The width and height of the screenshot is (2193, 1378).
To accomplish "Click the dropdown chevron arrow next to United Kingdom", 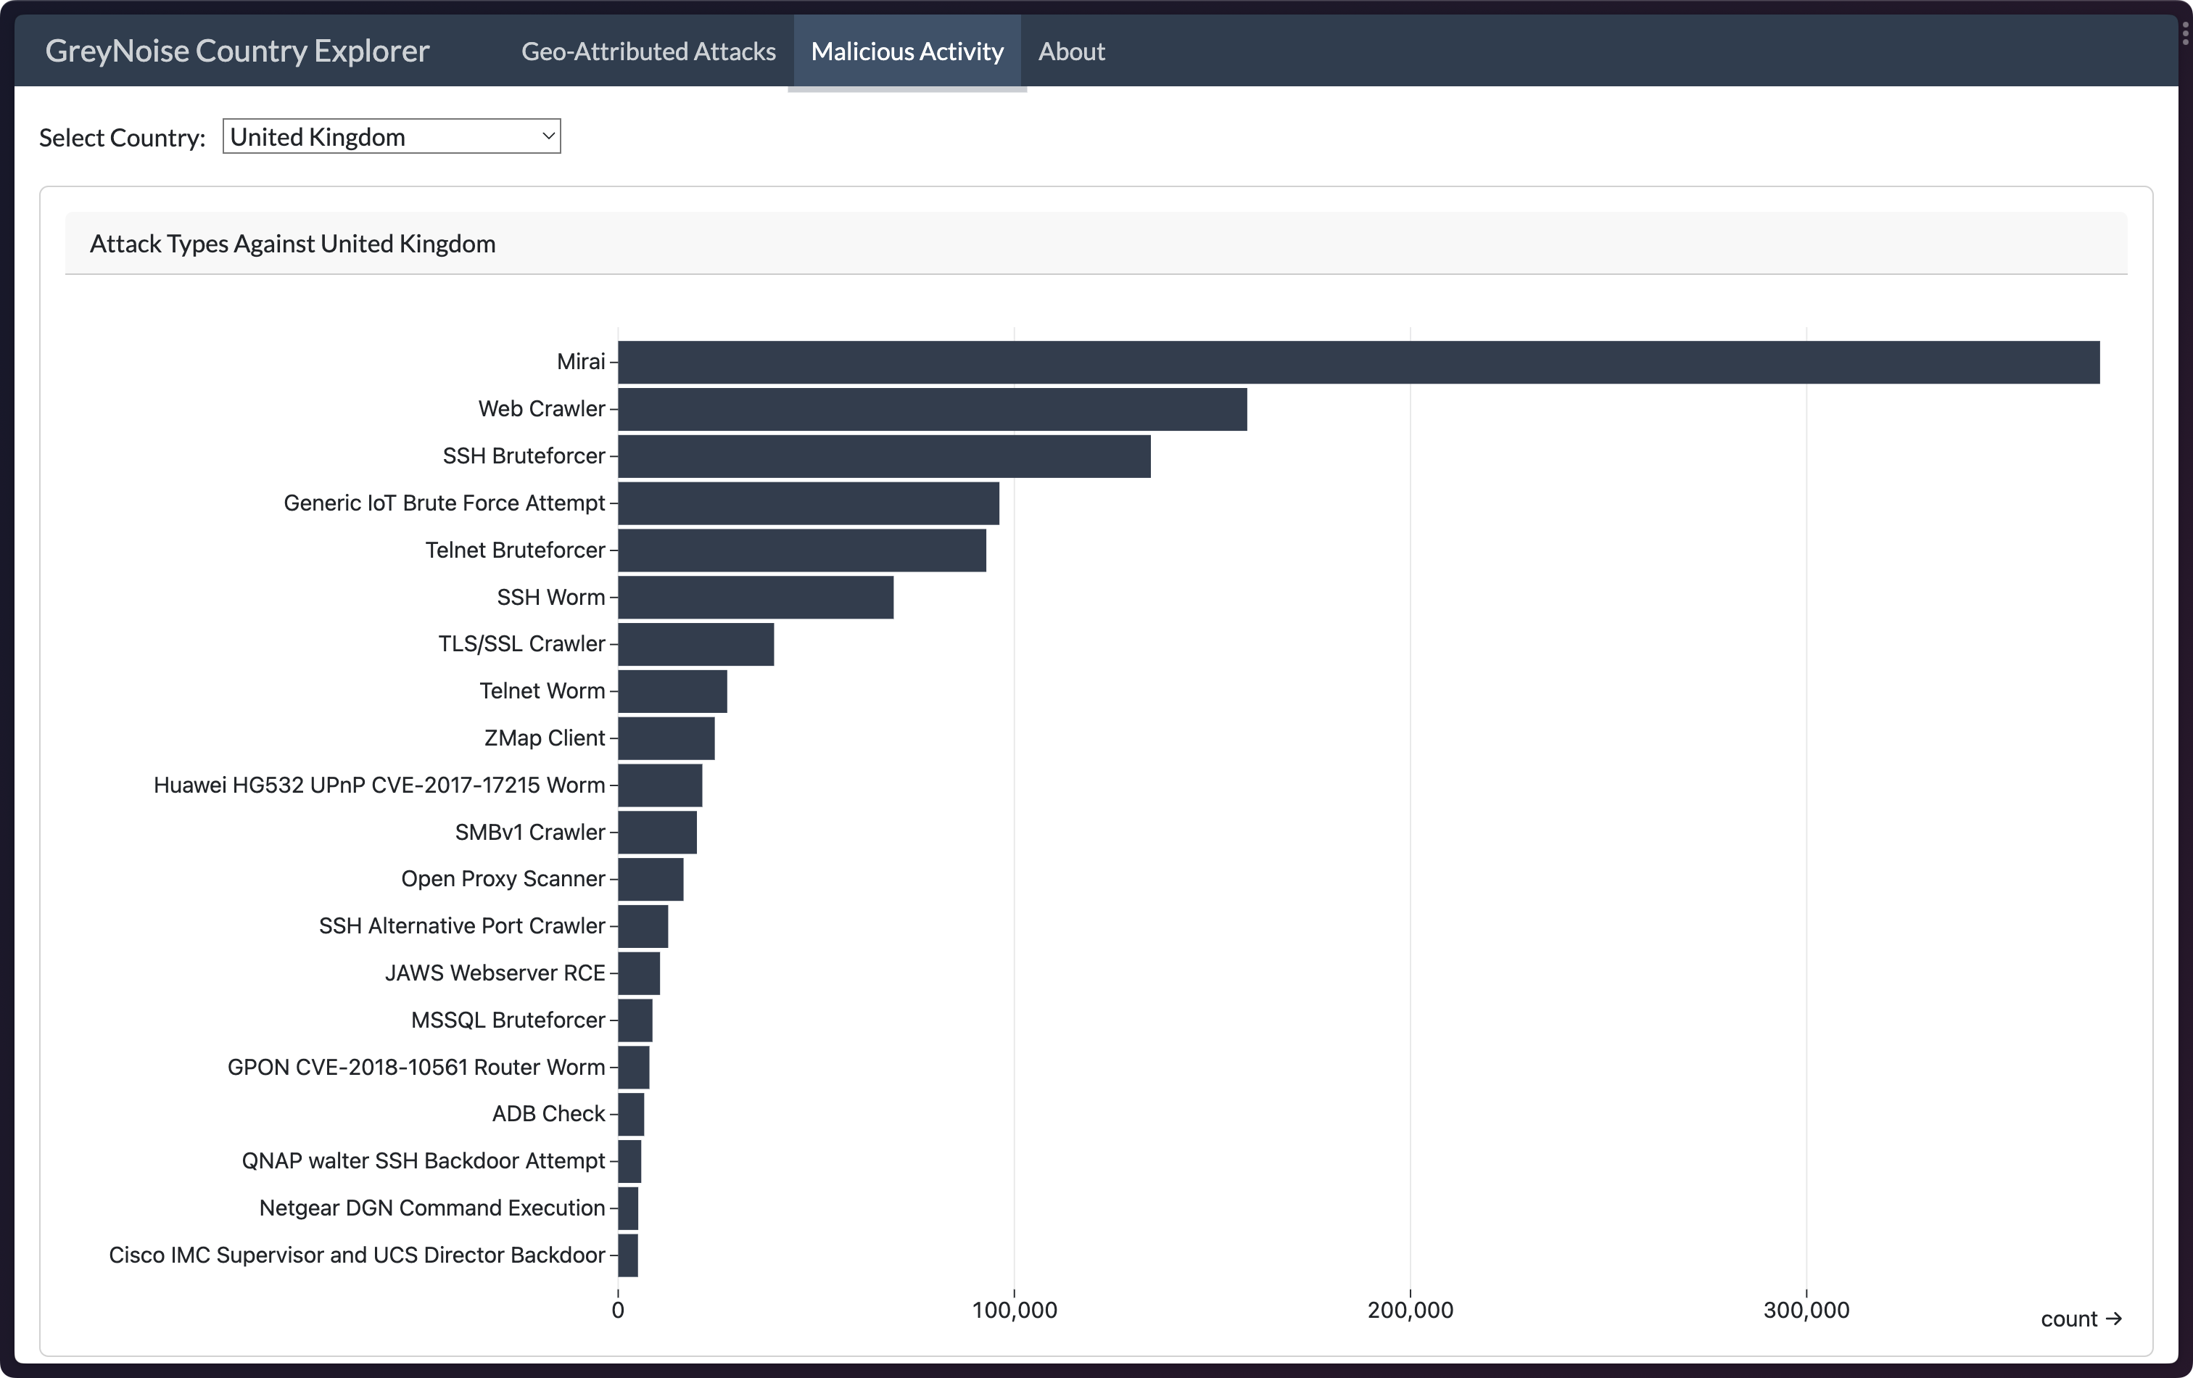I will pyautogui.click(x=548, y=136).
